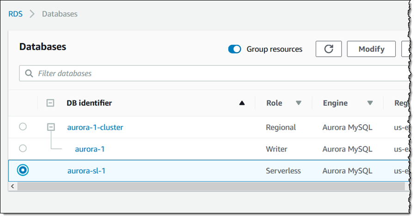Screen dimensions: 416x218
Task: Toggle the Group resources switch
Action: [x=234, y=49]
